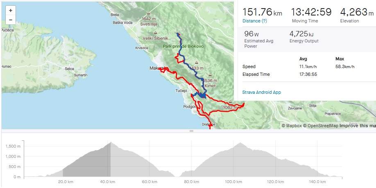Open the Distance (?) help link

(255, 21)
